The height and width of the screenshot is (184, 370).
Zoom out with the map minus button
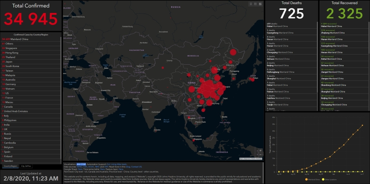click(x=260, y=154)
